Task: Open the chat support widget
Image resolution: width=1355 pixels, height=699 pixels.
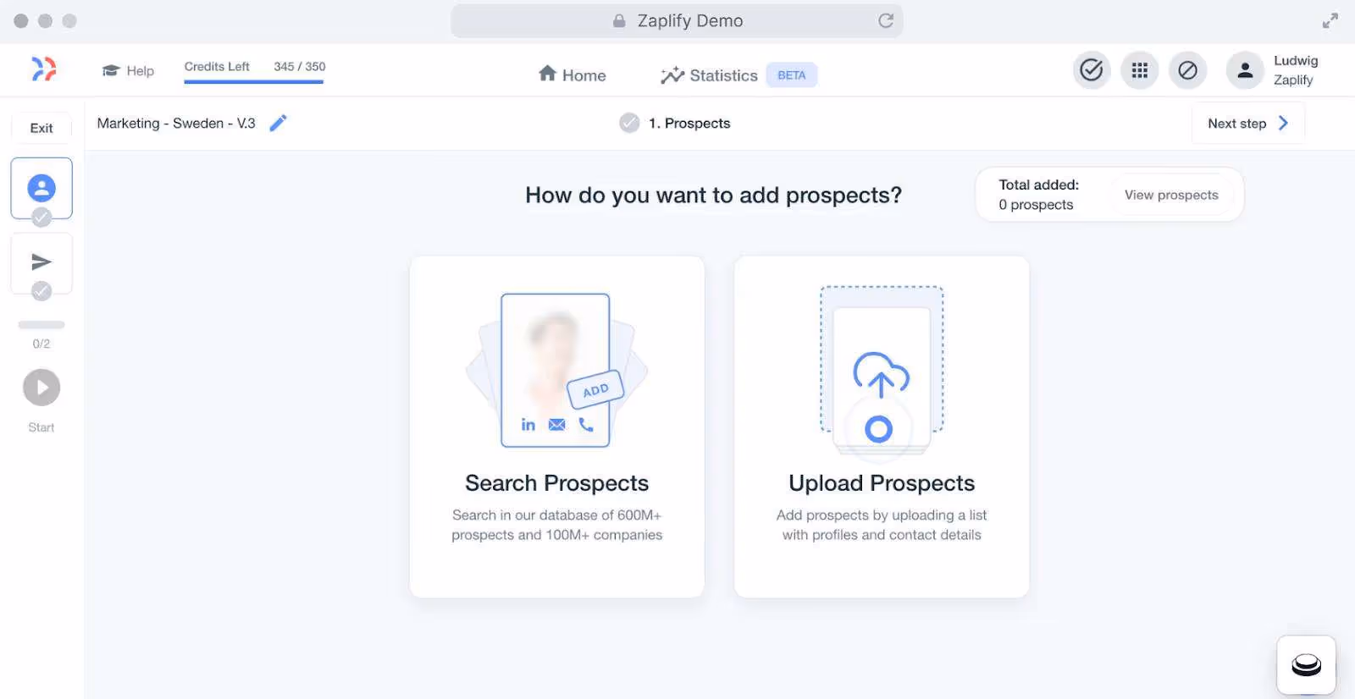Action: [1306, 665]
